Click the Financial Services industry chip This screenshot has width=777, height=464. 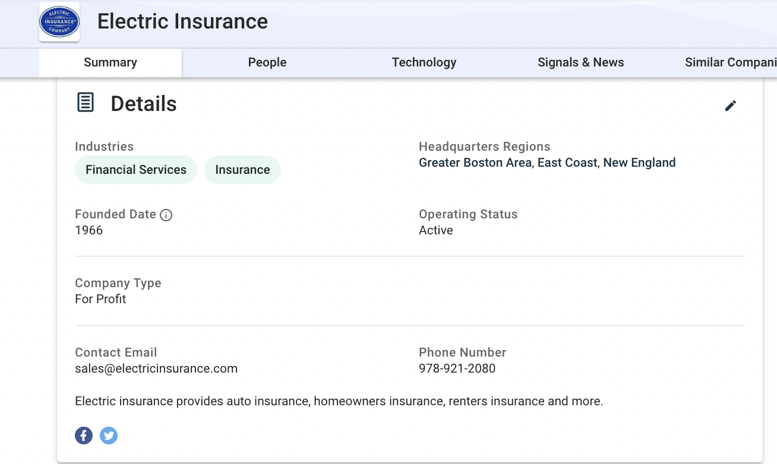pyautogui.click(x=136, y=170)
